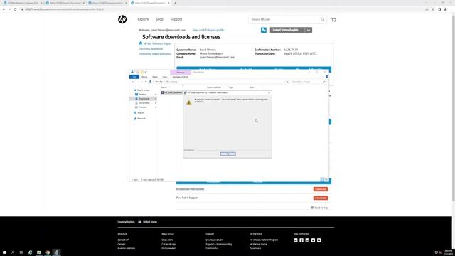The height and width of the screenshot is (256, 455).
Task: Open the YouTube icon in footer
Action: [x=318, y=240]
